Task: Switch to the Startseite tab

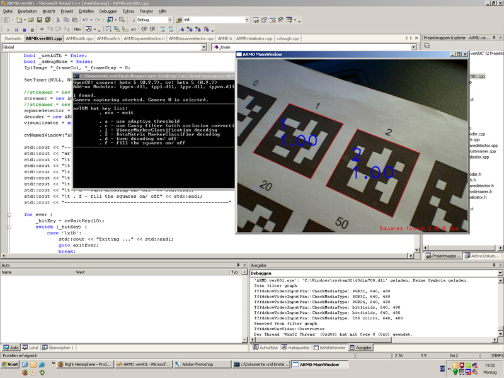Action: point(13,38)
